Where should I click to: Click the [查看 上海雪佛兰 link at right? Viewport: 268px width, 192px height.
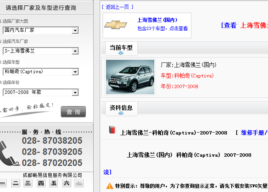pyautogui.click(x=244, y=25)
